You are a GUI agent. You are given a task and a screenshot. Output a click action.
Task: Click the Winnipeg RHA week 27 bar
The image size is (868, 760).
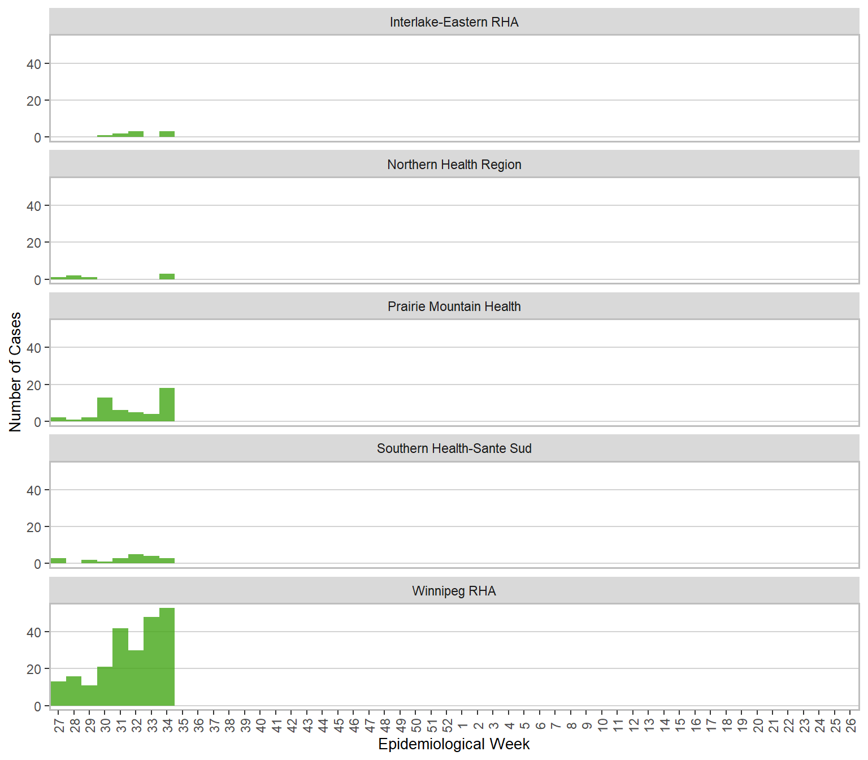58,694
